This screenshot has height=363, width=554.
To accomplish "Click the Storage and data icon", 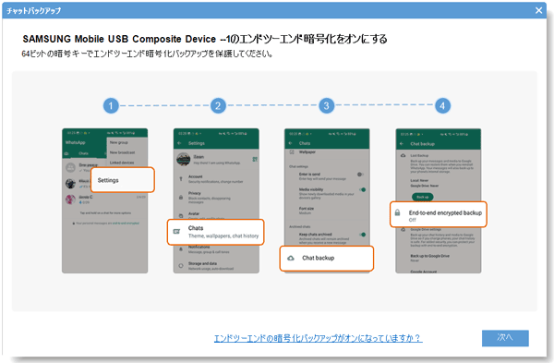I will click(x=181, y=266).
